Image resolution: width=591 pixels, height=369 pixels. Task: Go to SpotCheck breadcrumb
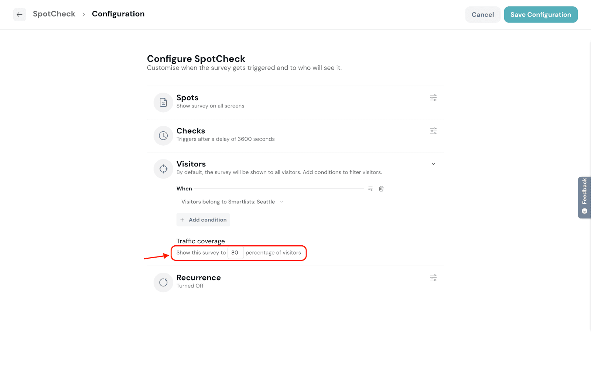point(54,14)
